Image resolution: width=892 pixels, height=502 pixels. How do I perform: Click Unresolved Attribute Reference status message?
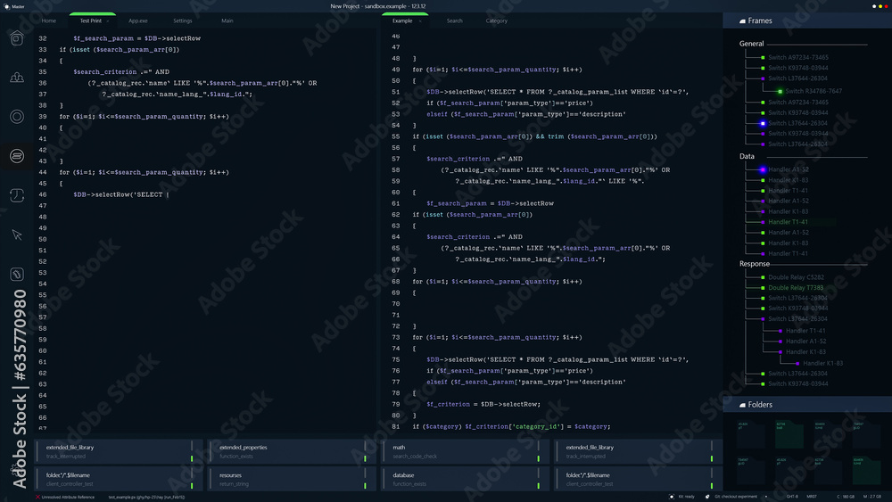pos(69,497)
